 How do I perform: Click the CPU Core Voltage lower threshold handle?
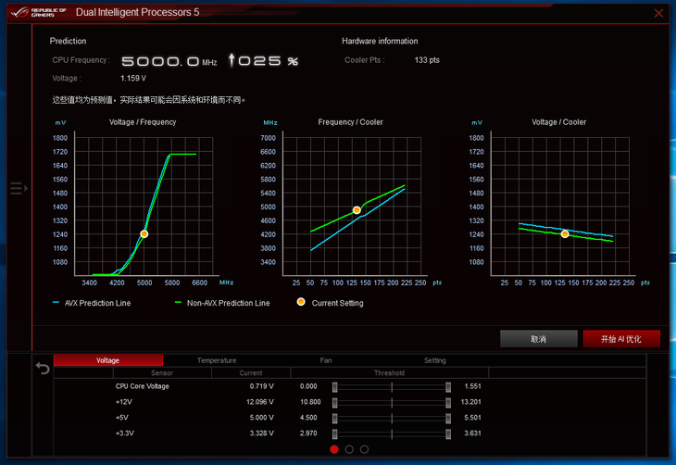(x=335, y=387)
